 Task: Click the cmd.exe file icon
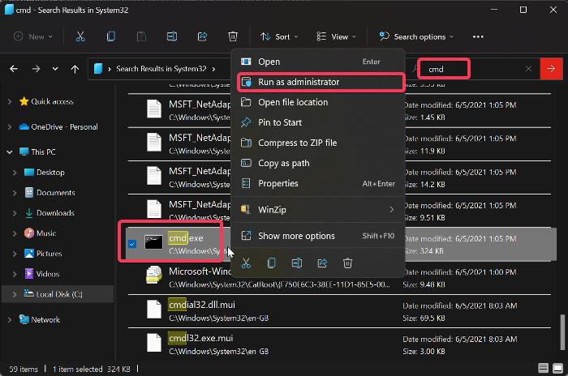coord(153,242)
